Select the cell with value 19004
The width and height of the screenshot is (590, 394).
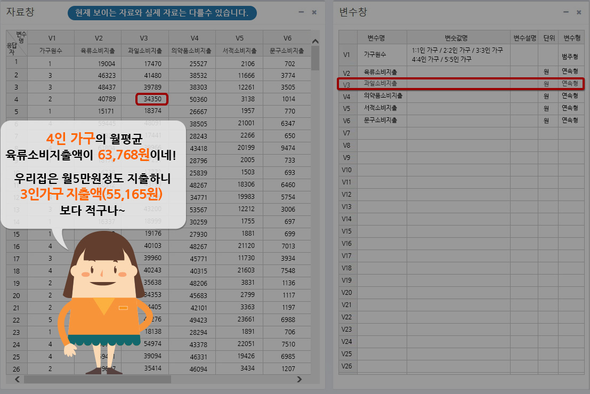[98, 63]
